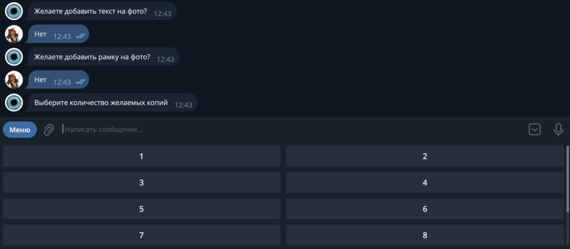Open pirate avatar beside first Нет reply
Image resolution: width=570 pixels, height=249 pixels.
14,34
